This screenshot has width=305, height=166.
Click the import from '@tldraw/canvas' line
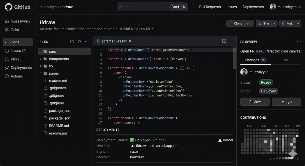click(x=150, y=50)
